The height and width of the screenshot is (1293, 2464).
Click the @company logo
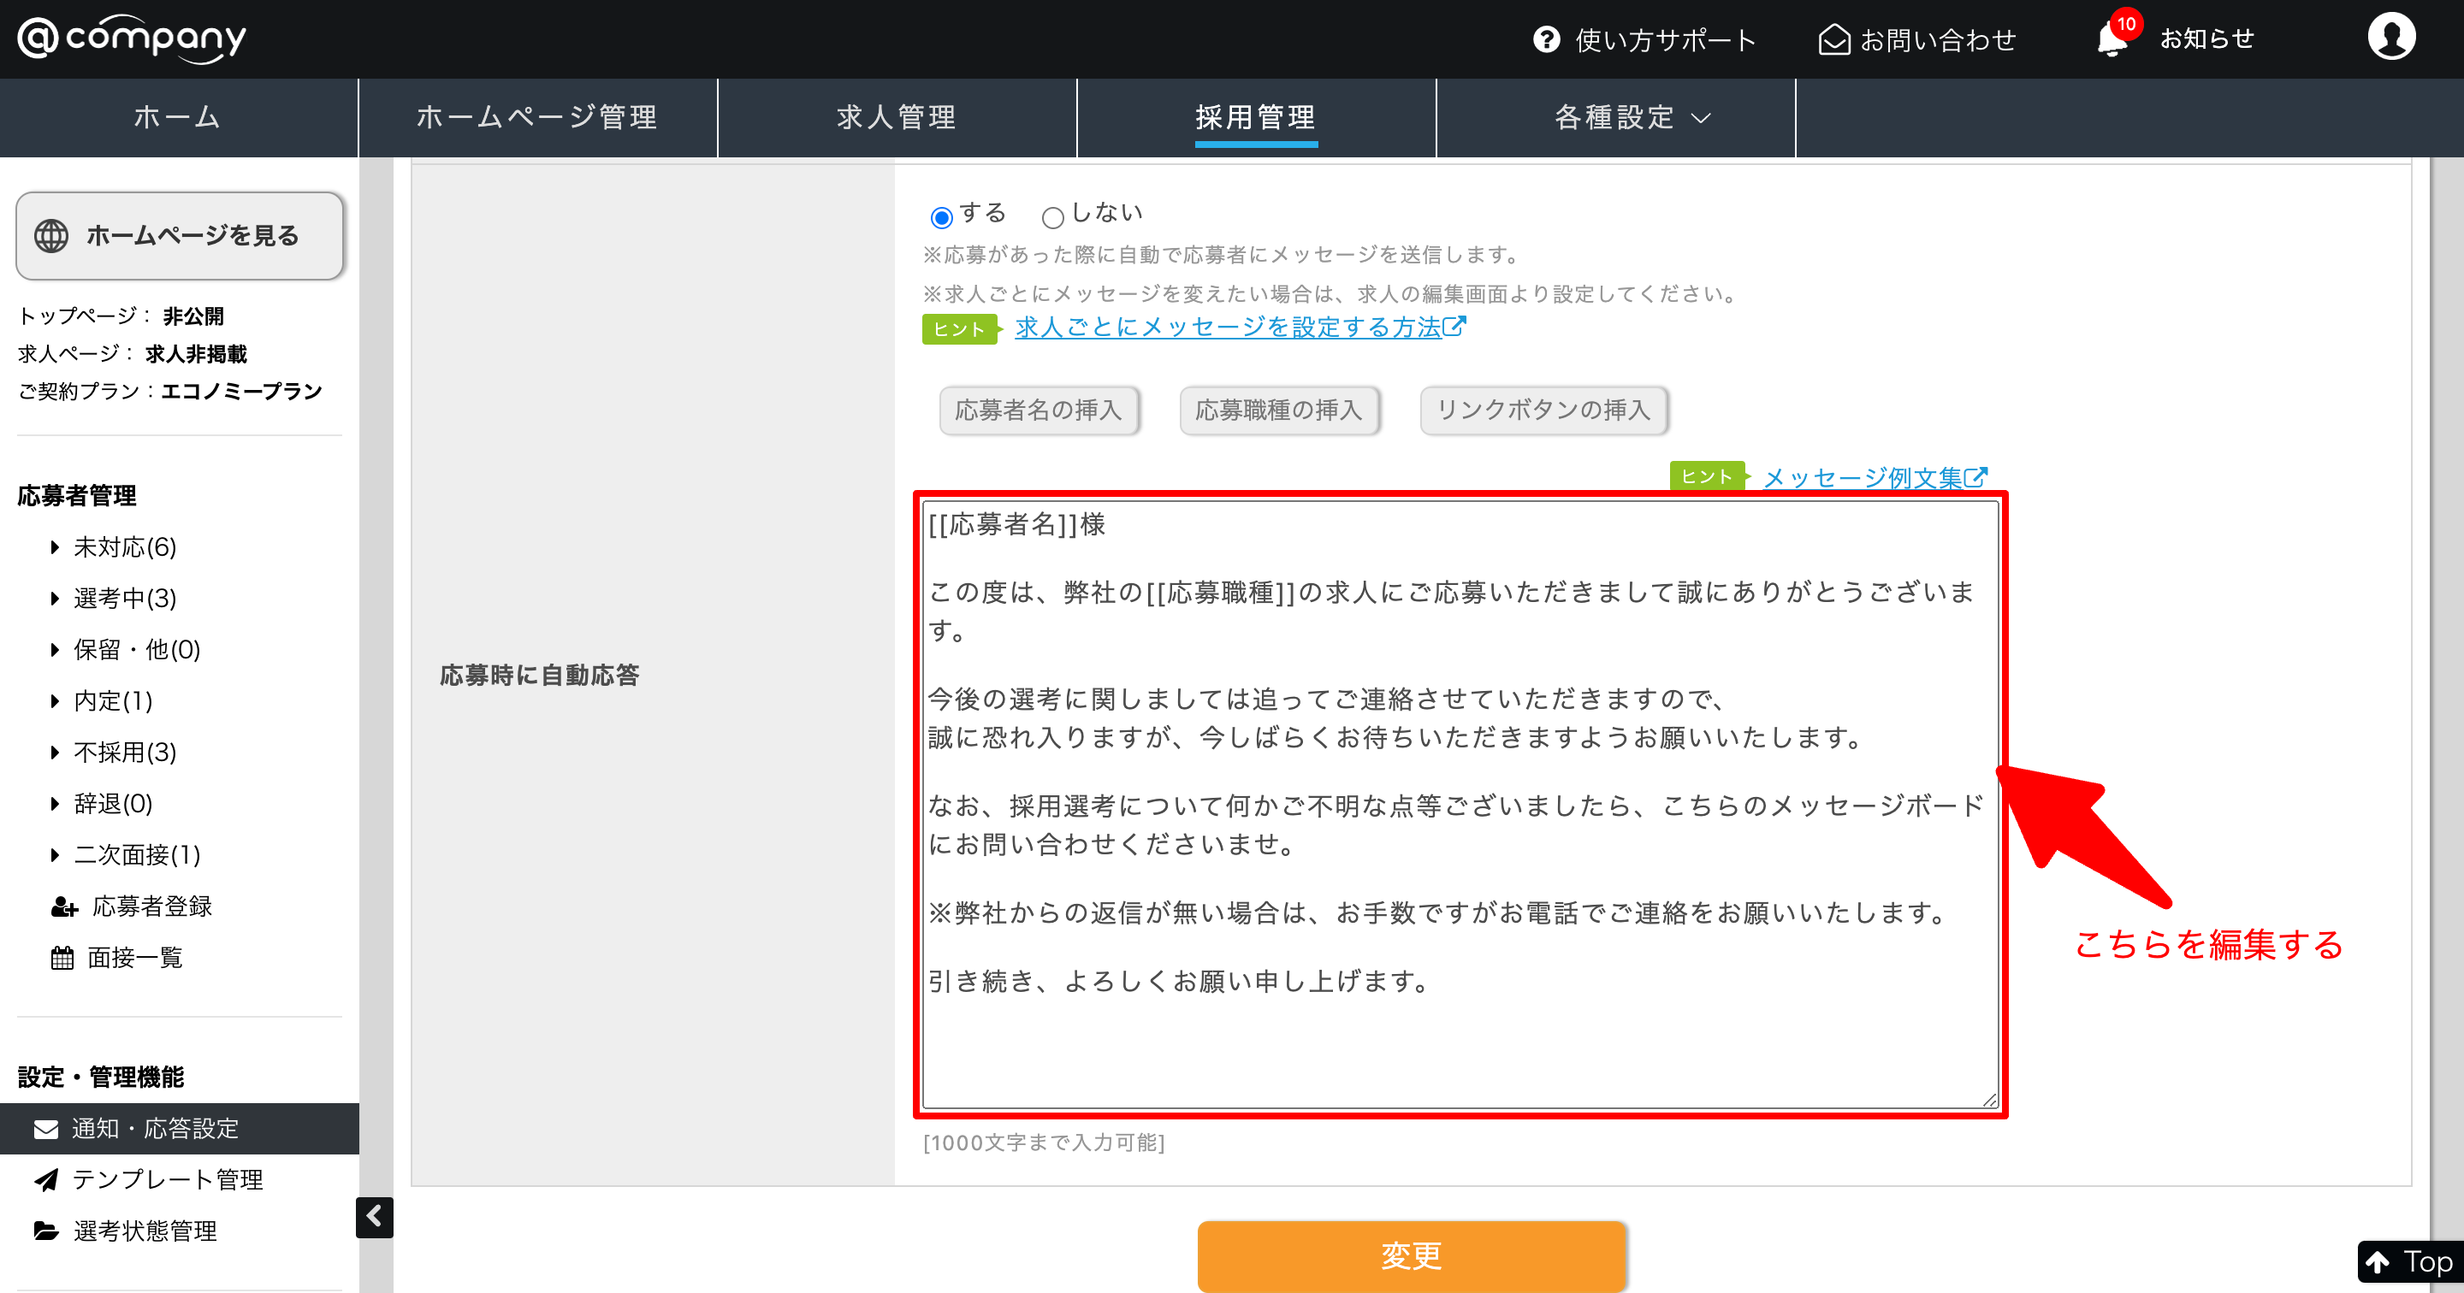(x=131, y=38)
